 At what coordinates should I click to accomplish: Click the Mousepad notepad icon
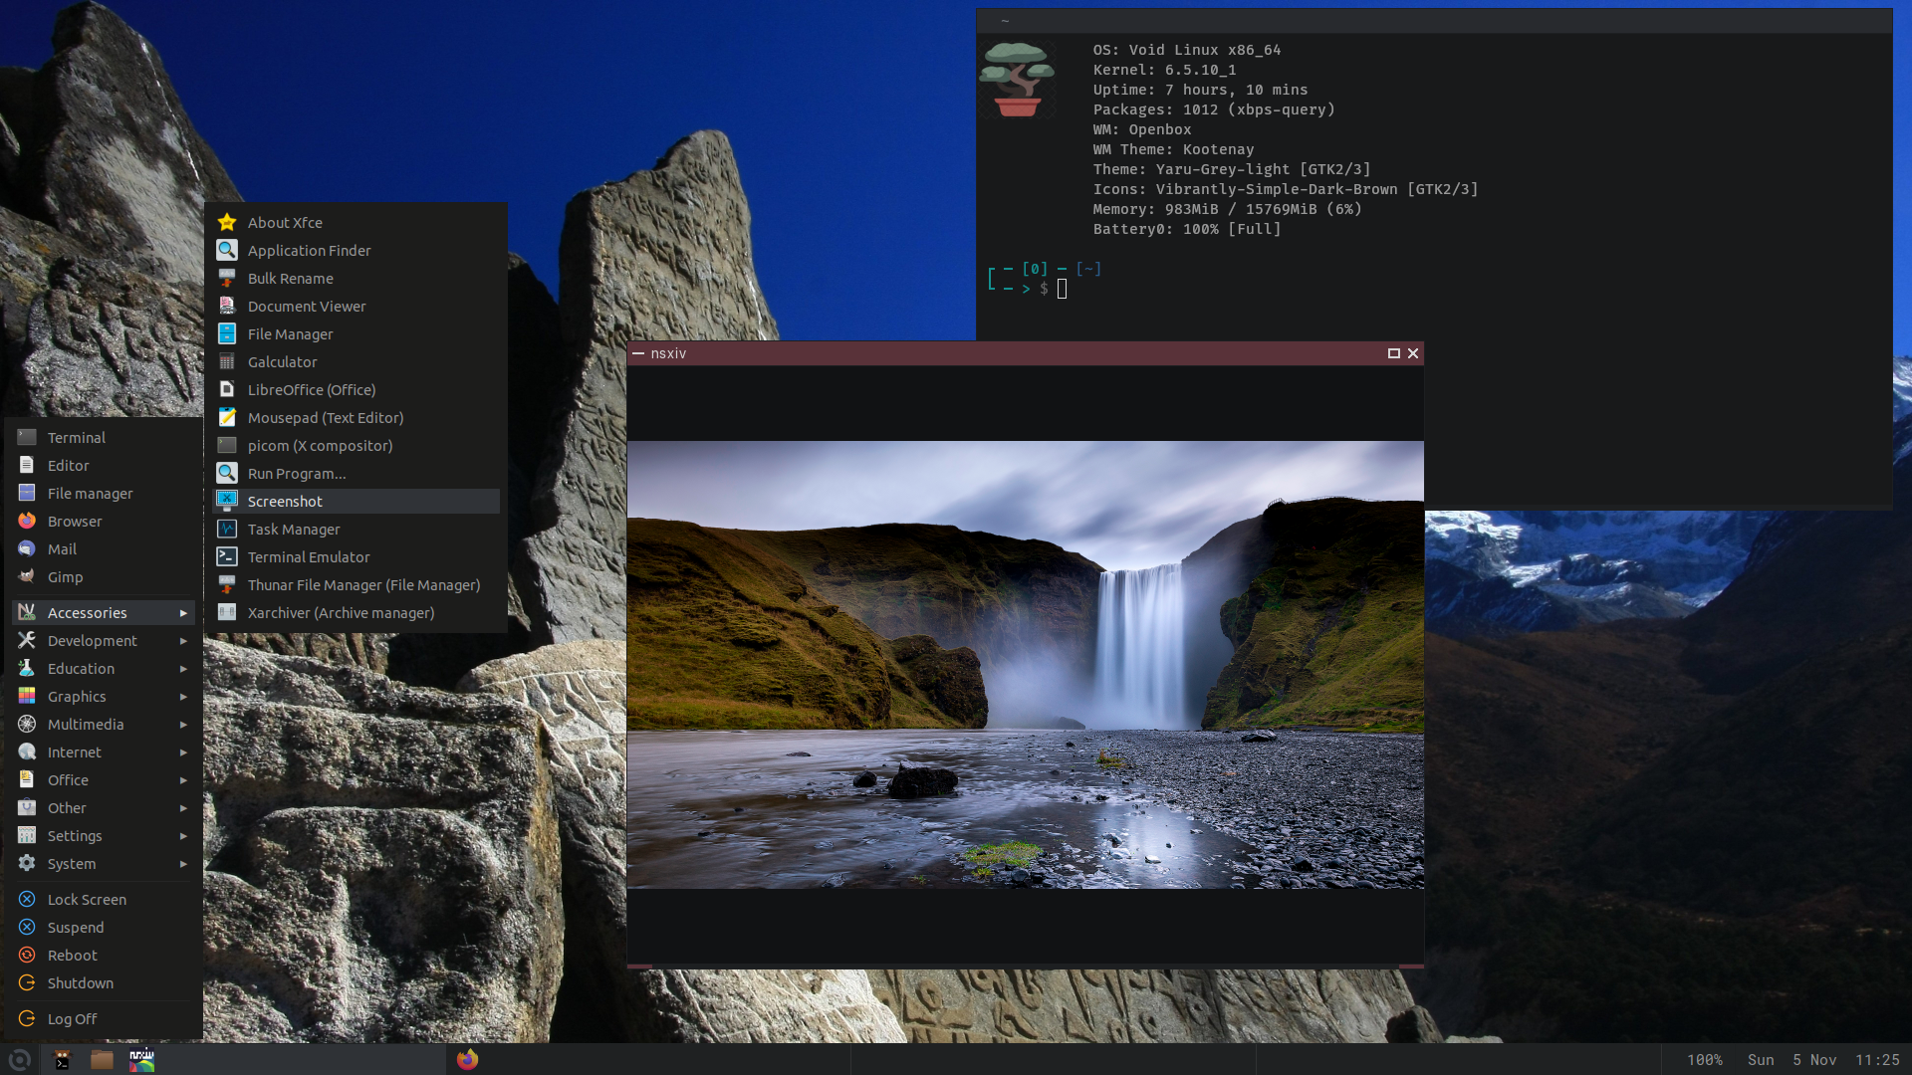pos(227,417)
